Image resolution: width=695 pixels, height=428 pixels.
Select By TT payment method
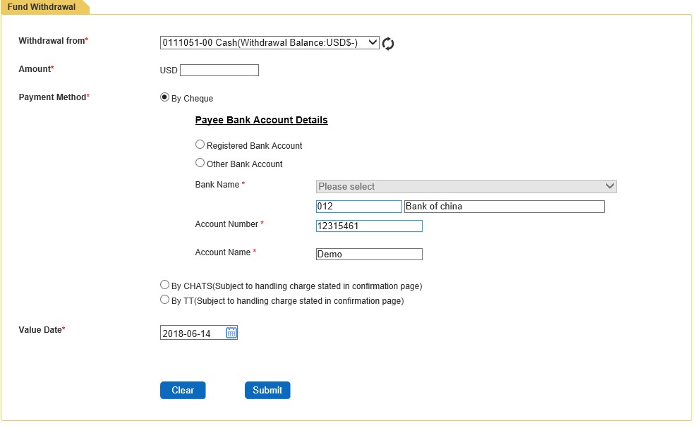(164, 300)
